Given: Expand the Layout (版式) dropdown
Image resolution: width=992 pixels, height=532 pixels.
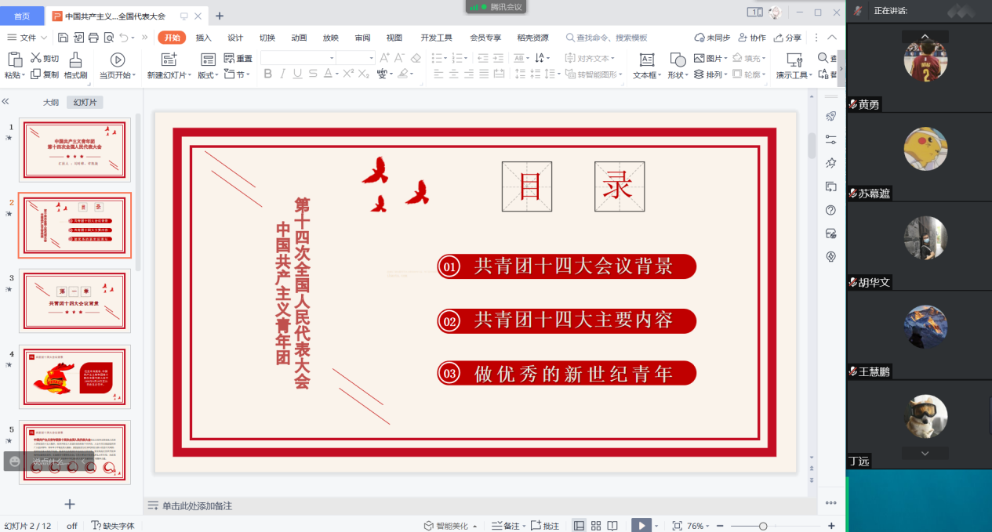Looking at the screenshot, I should pyautogui.click(x=217, y=75).
